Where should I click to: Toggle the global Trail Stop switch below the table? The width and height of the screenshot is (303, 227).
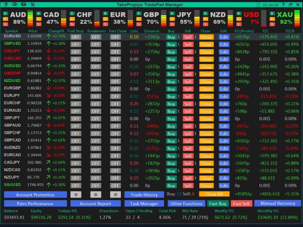pyautogui.click(x=76, y=194)
